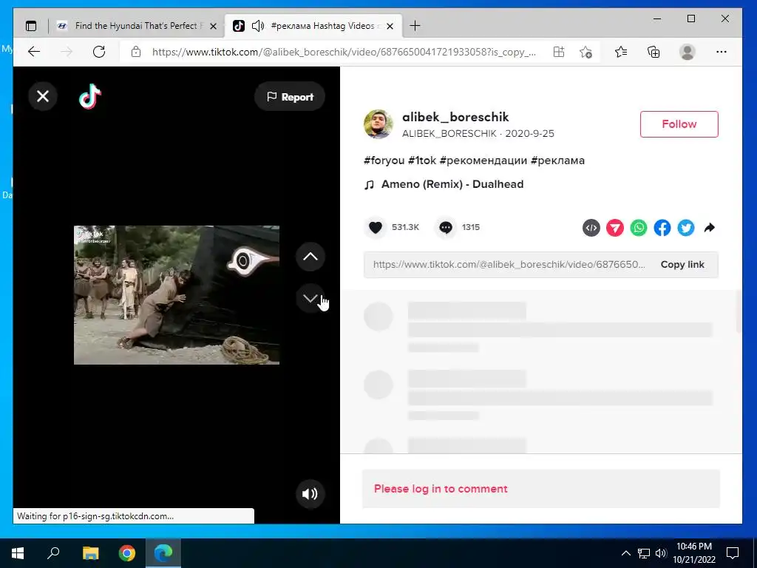
Task: Share video to WhatsApp
Action: (x=639, y=228)
